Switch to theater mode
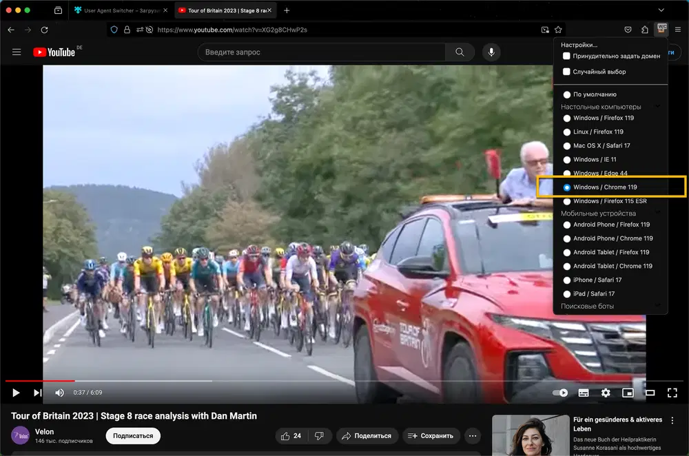689x456 pixels. (650, 393)
